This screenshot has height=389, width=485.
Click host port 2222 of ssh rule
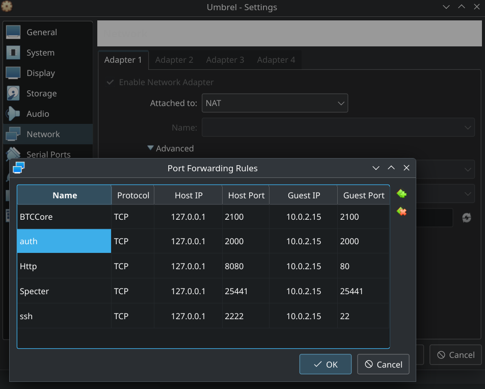click(246, 316)
